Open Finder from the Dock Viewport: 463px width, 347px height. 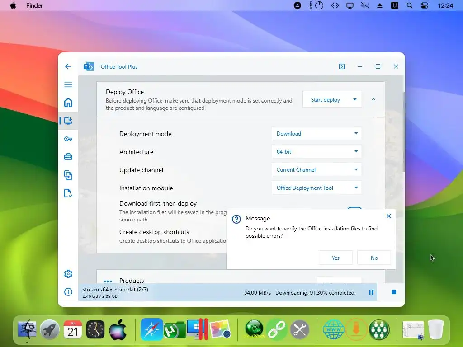click(27, 329)
